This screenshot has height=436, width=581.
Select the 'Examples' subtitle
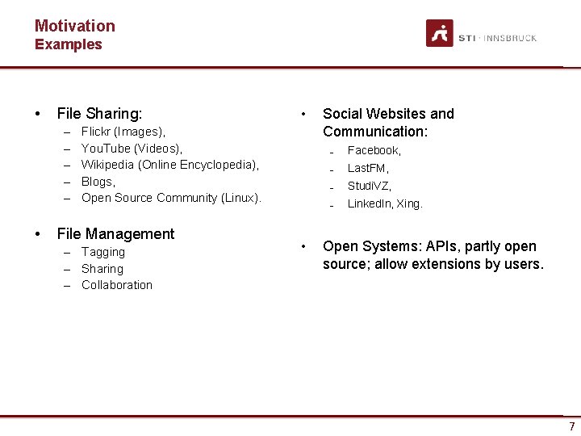[x=69, y=44]
